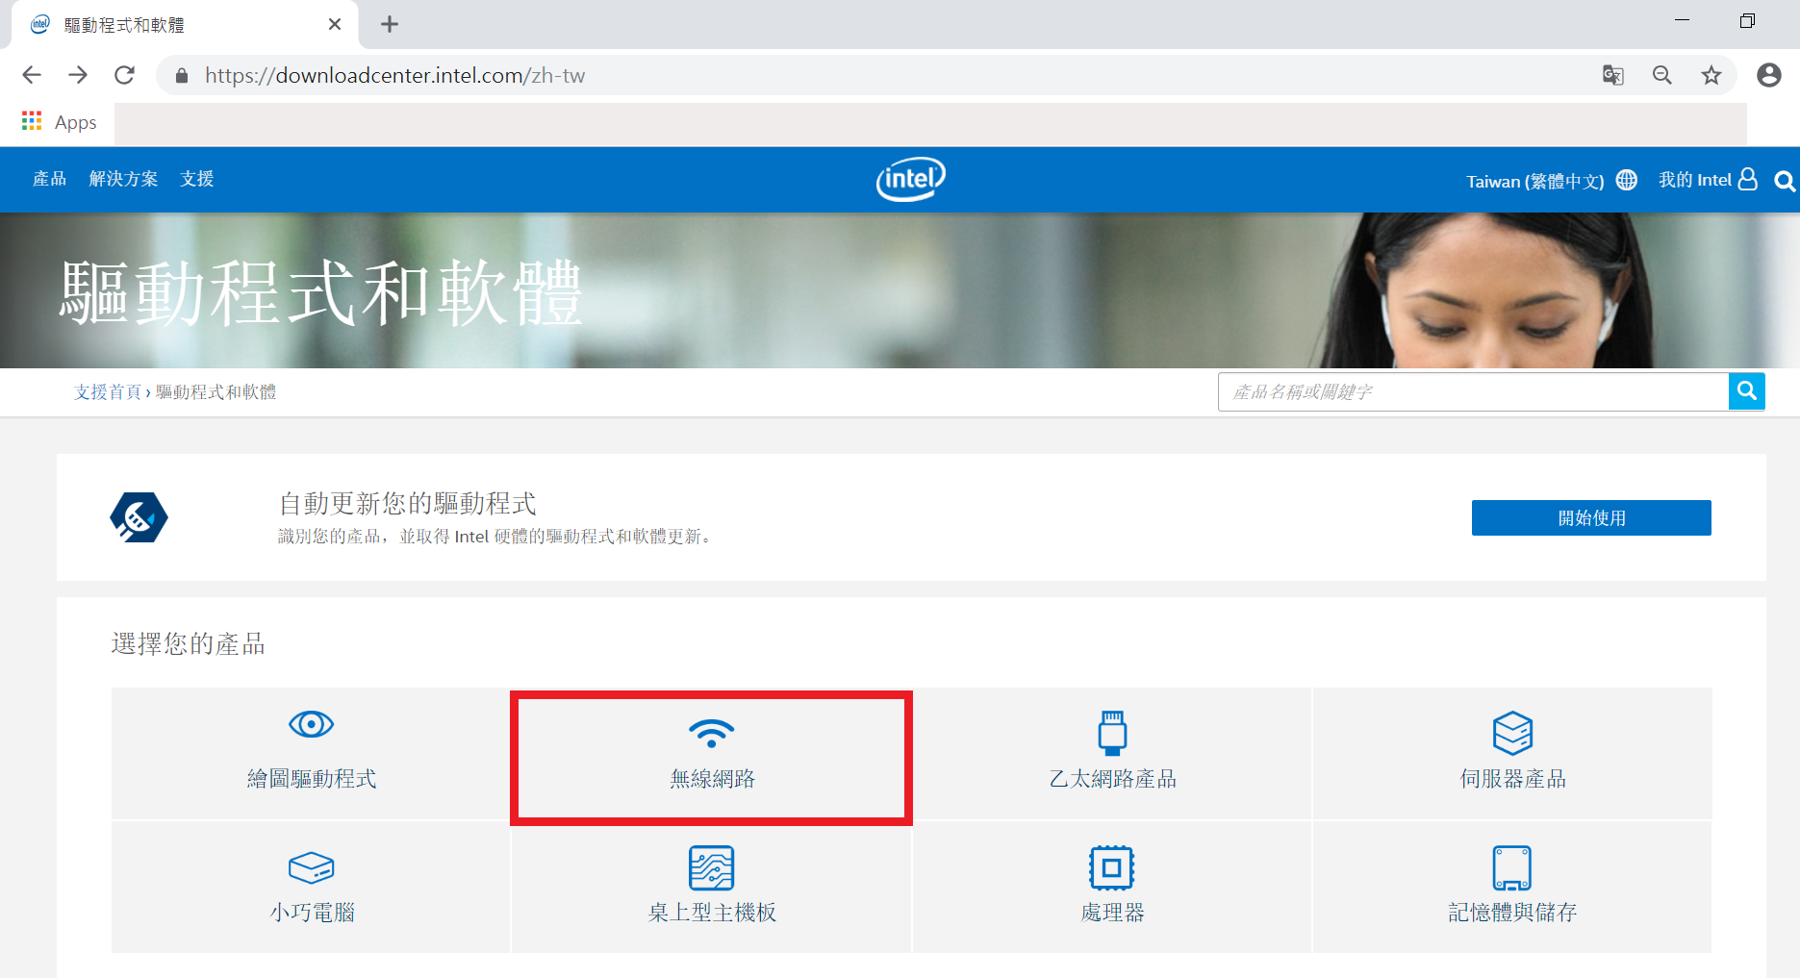1800x978 pixels.
Task: Minimize the browser window
Action: (1682, 20)
